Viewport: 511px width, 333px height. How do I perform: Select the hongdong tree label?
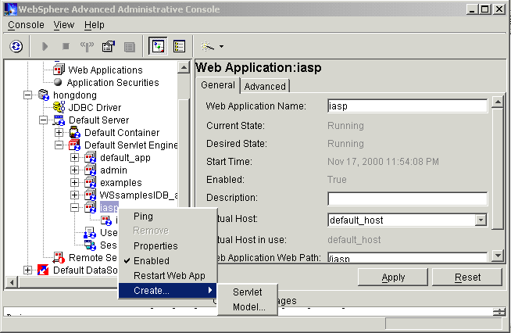[x=75, y=95]
